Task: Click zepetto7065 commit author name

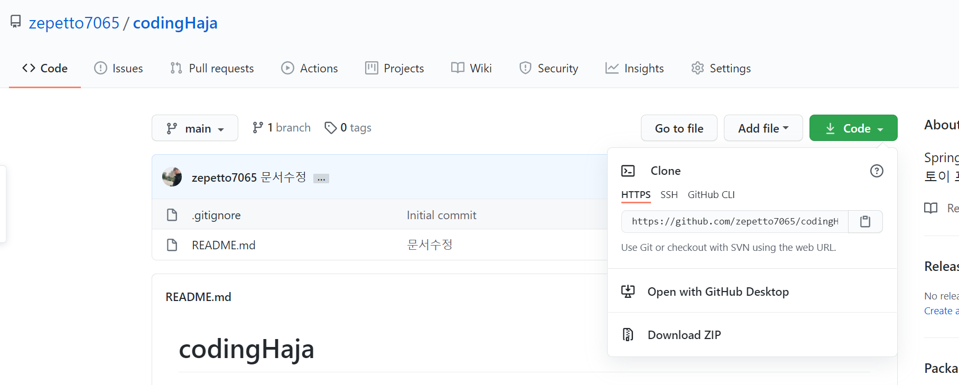Action: 224,177
